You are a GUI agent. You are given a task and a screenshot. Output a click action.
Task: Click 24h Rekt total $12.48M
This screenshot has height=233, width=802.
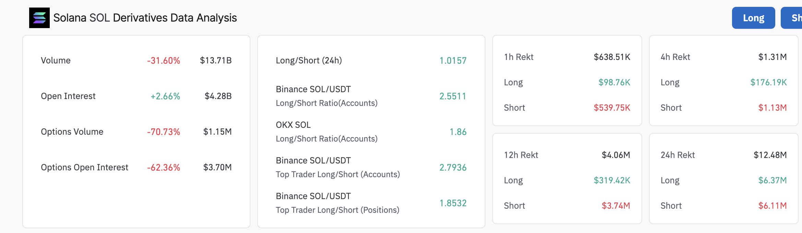click(x=770, y=155)
